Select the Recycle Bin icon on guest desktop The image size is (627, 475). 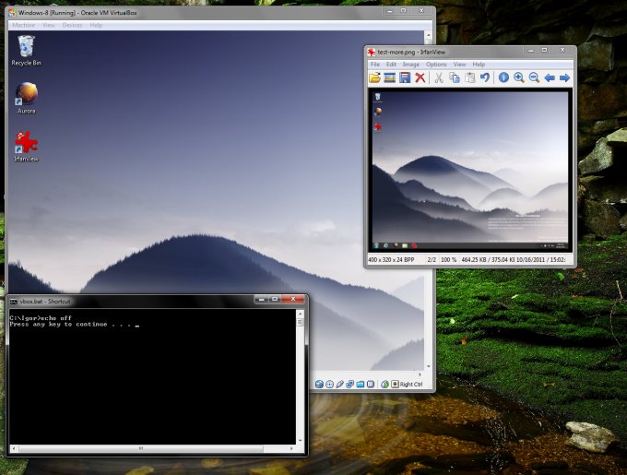(26, 51)
